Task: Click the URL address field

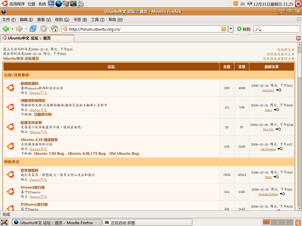Action: 145,29
